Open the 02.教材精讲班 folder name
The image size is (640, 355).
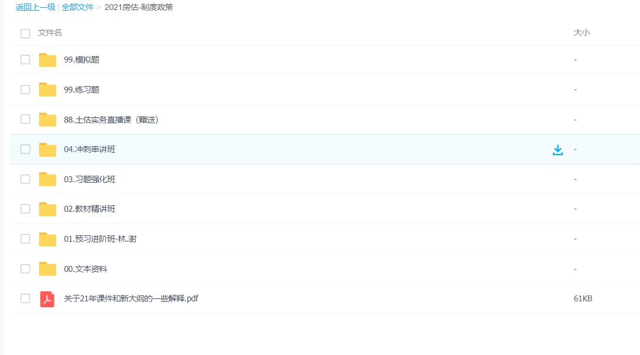coord(89,209)
